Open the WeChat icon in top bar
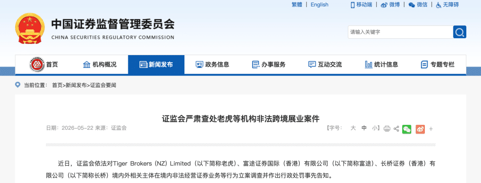The height and width of the screenshot is (183, 481). click(x=412, y=5)
